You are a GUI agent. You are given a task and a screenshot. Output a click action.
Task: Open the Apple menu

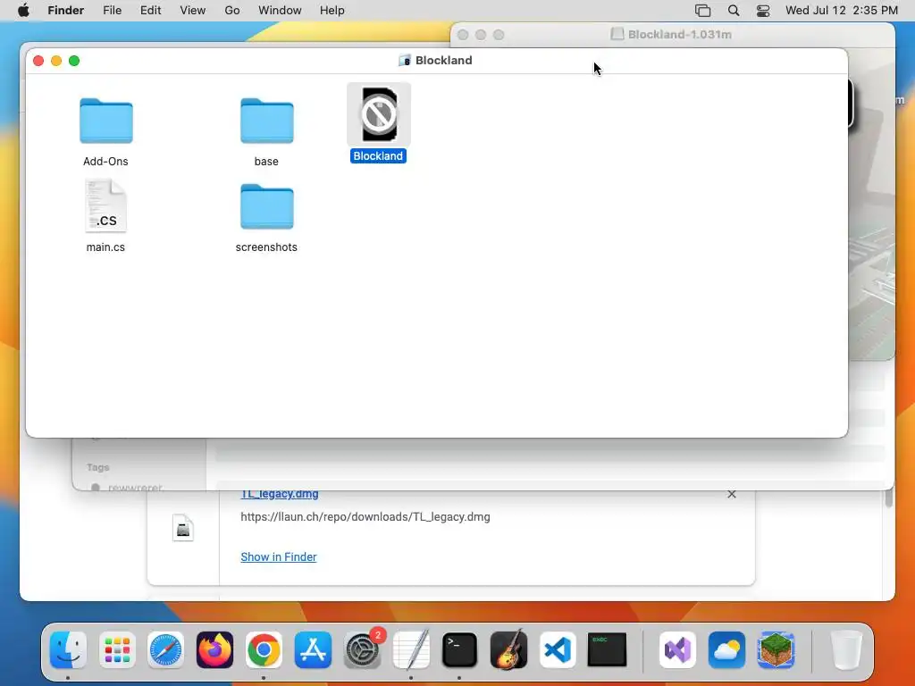point(23,11)
